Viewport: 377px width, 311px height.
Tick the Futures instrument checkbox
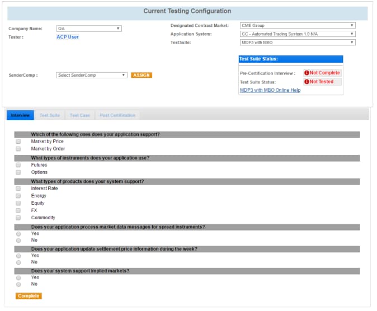(18, 165)
